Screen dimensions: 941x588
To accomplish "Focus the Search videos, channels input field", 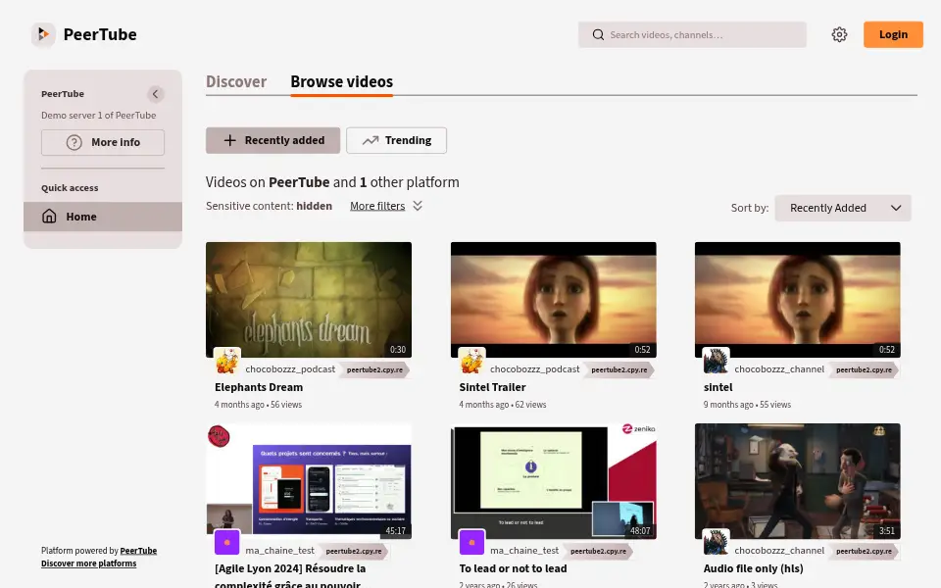I will click(x=693, y=35).
